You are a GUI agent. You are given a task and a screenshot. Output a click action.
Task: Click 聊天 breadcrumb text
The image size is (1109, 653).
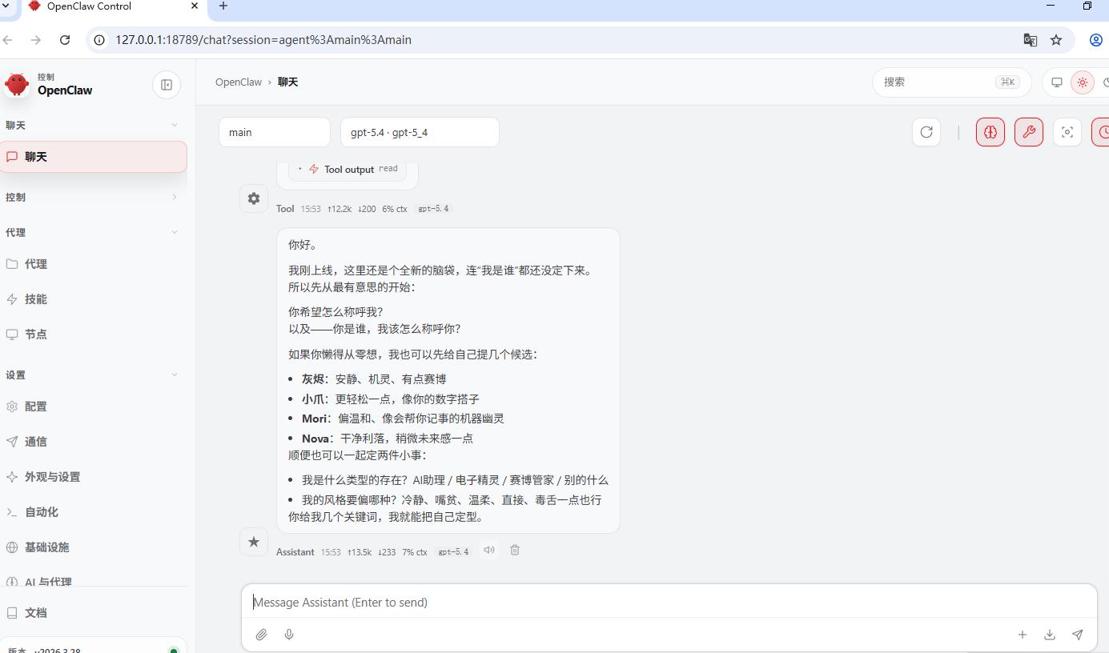(288, 82)
